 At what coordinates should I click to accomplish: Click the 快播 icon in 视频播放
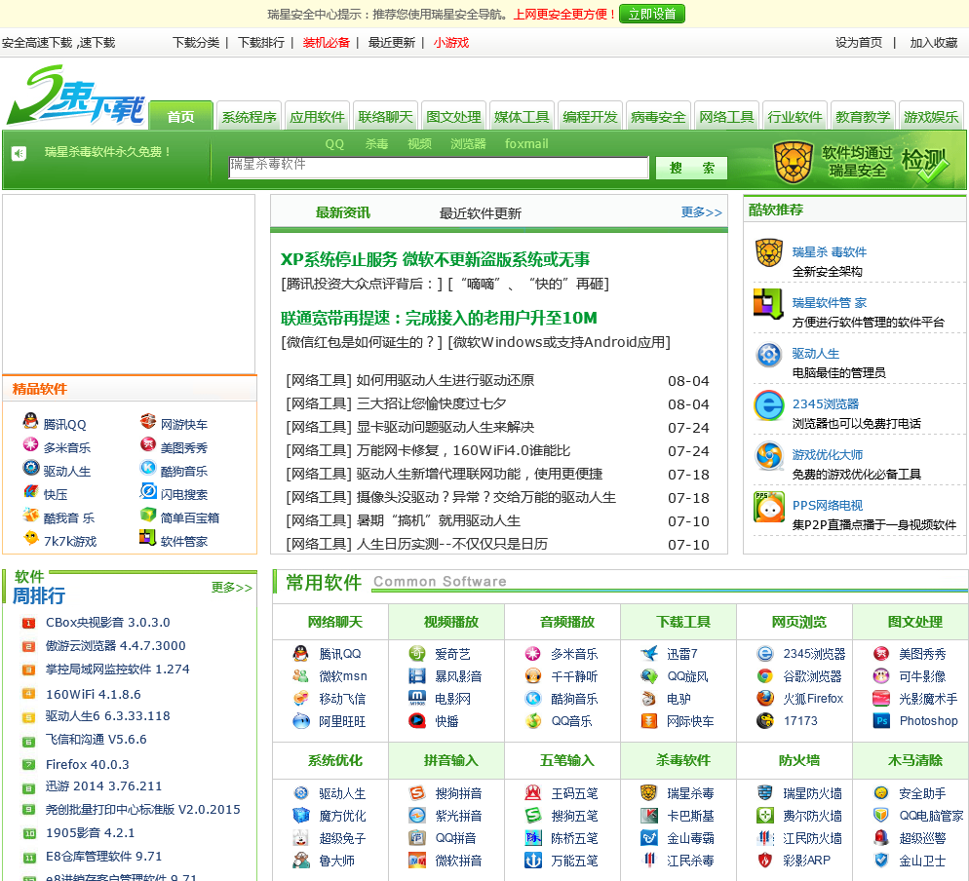(417, 720)
